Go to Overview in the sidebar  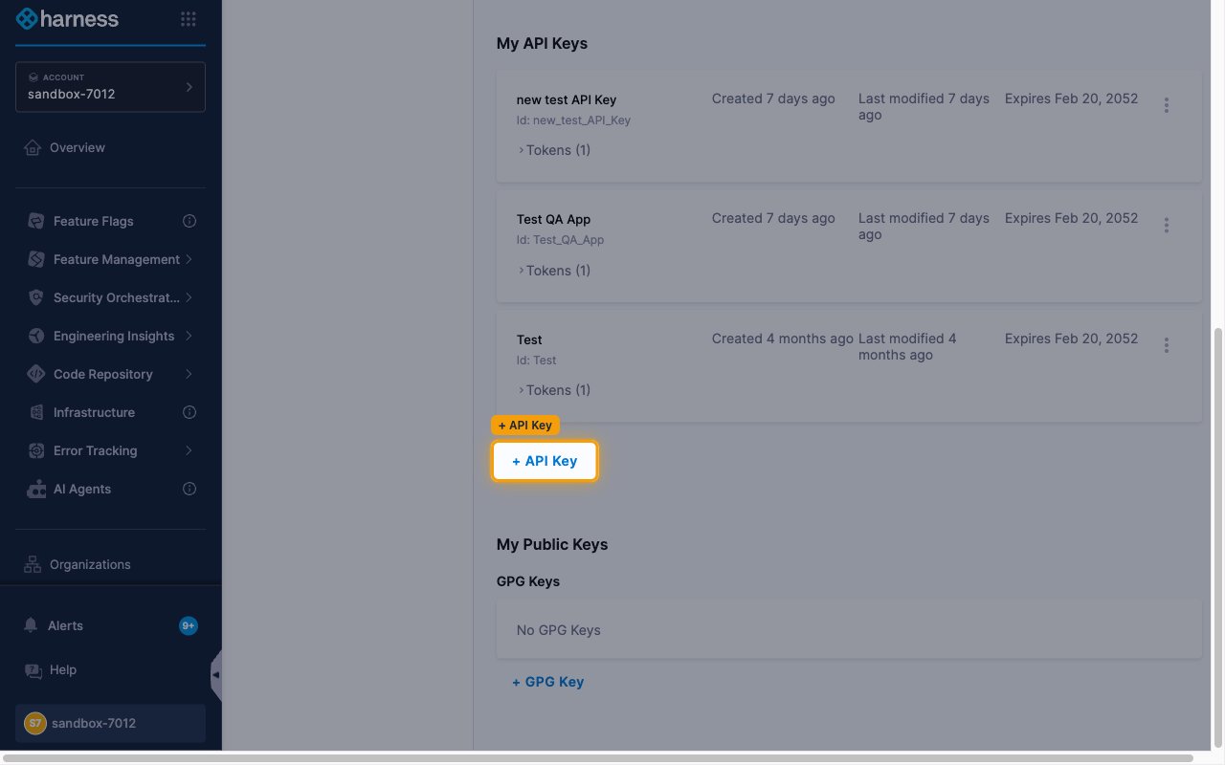click(x=78, y=147)
